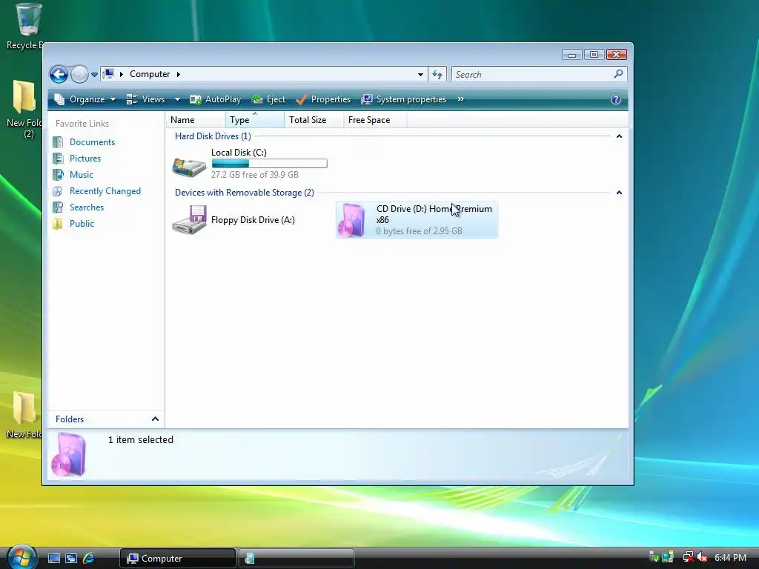Sort by the Name column header

[x=196, y=120]
